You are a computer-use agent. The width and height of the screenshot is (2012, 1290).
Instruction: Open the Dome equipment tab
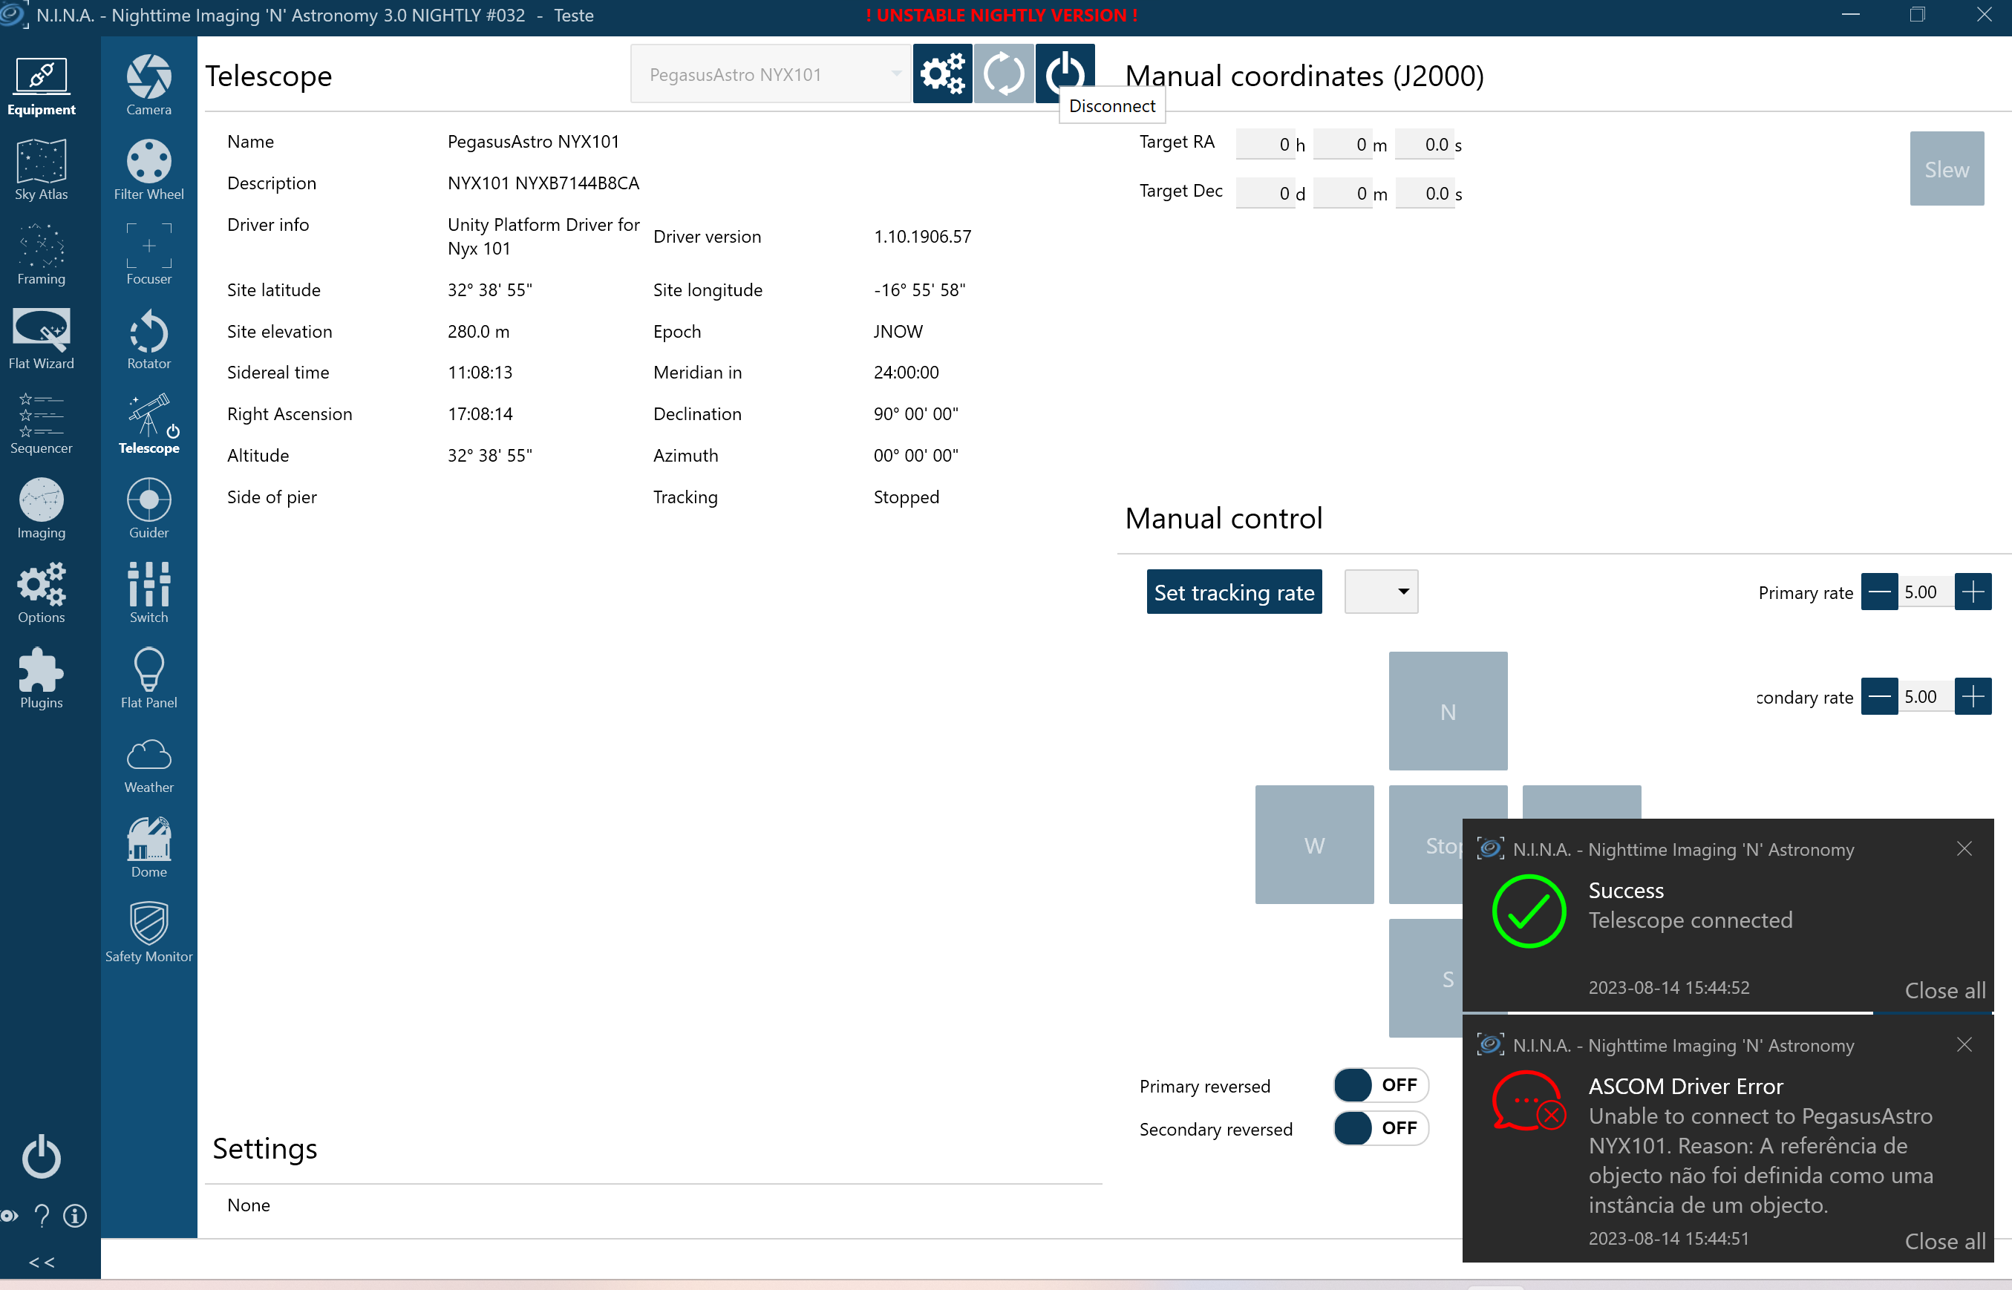click(149, 848)
